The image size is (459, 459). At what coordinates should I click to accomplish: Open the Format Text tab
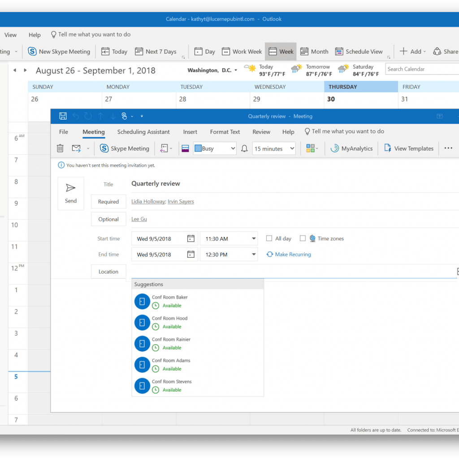pos(225,132)
